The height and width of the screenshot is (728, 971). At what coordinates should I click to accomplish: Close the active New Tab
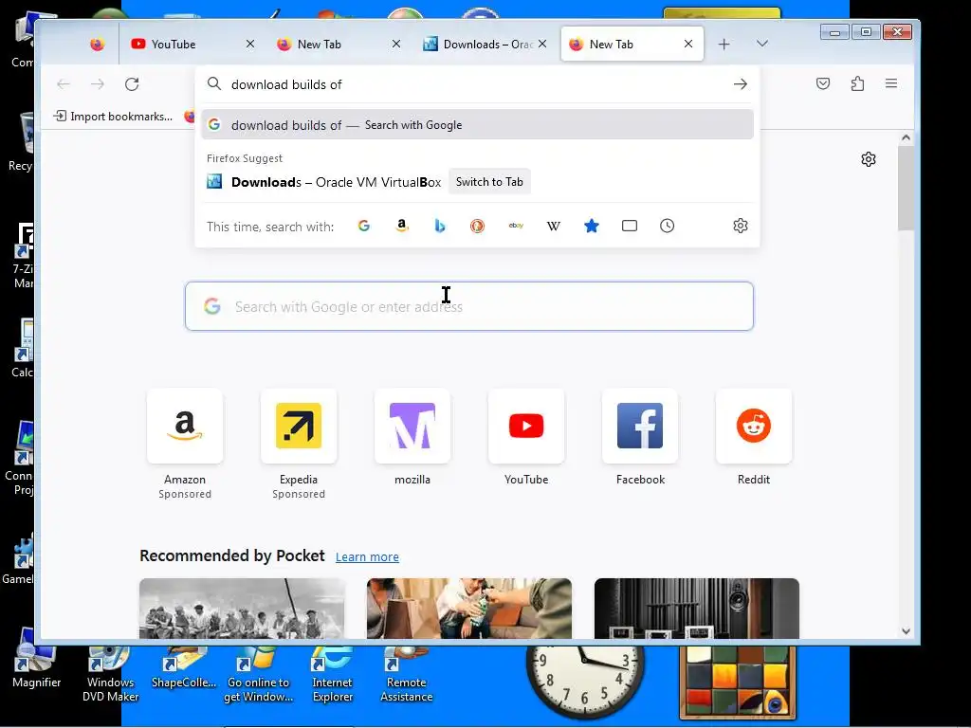click(688, 44)
